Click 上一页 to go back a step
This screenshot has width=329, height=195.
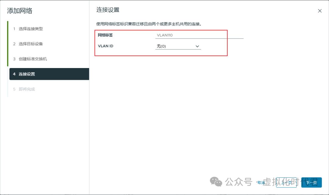pyautogui.click(x=286, y=183)
